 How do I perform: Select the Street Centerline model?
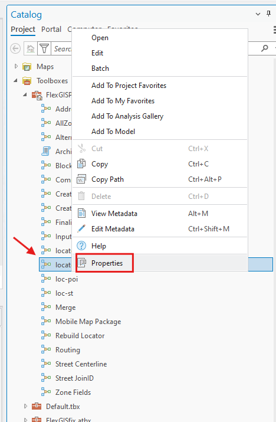(x=81, y=364)
